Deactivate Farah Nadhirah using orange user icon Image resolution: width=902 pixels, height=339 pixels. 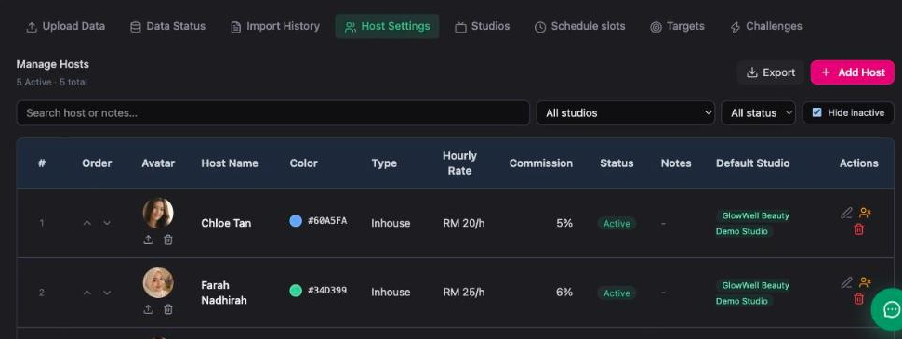pyautogui.click(x=865, y=282)
